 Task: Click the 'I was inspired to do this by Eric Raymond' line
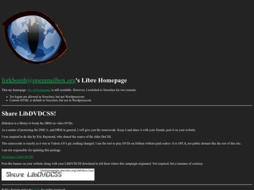tap(56, 137)
